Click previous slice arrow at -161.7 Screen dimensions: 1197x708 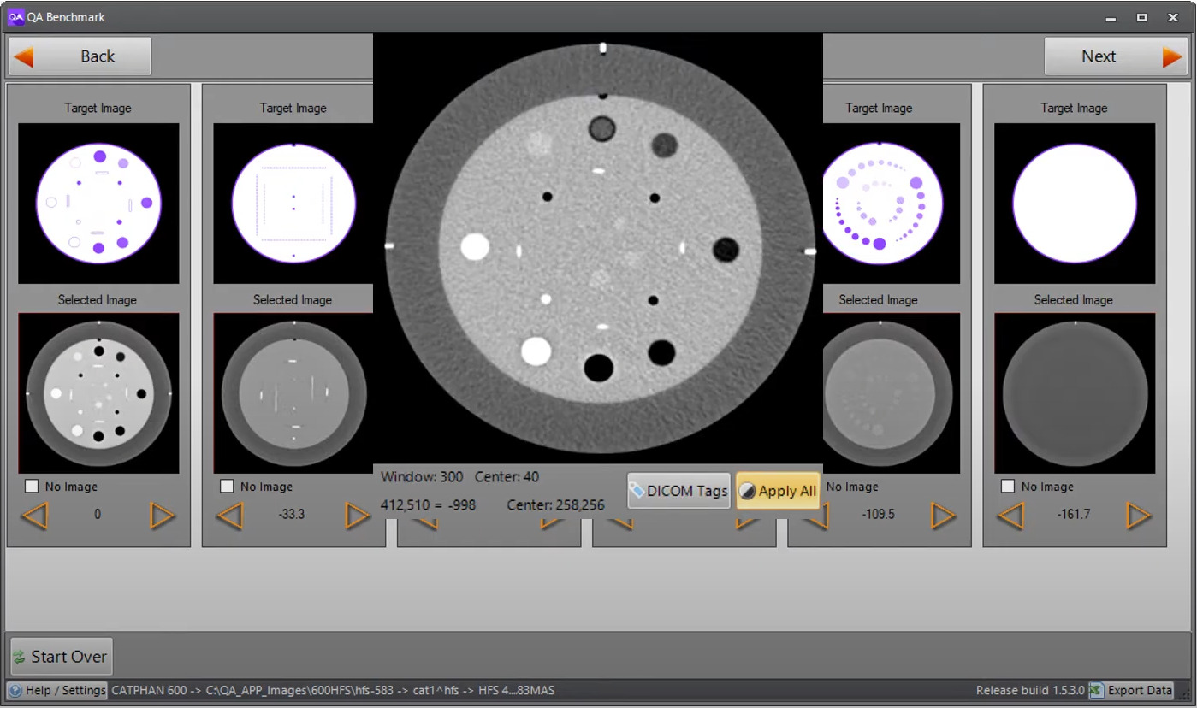[x=1010, y=516]
